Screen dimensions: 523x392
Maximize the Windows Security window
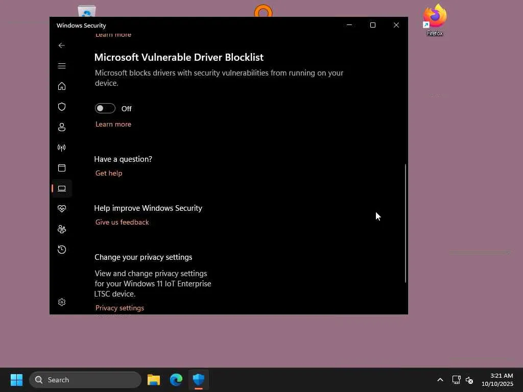[x=373, y=25]
